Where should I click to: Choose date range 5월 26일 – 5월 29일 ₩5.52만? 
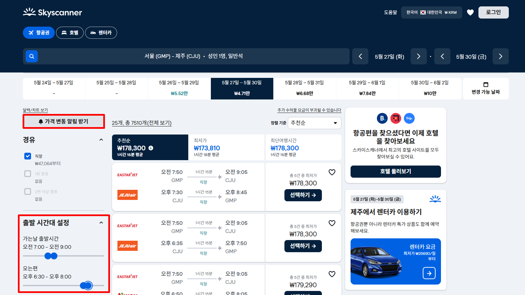click(179, 88)
